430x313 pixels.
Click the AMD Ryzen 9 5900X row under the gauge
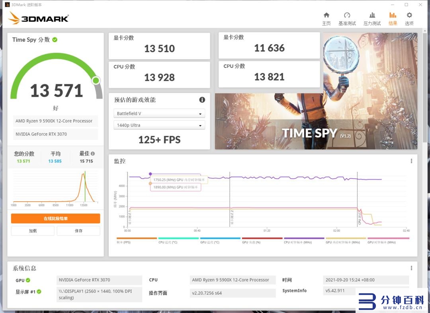[x=55, y=121]
